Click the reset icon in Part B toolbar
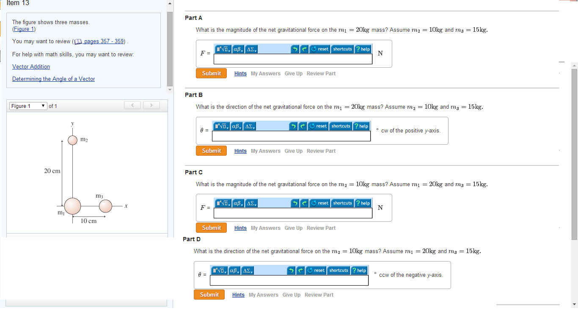The width and height of the screenshot is (578, 325). 318,126
